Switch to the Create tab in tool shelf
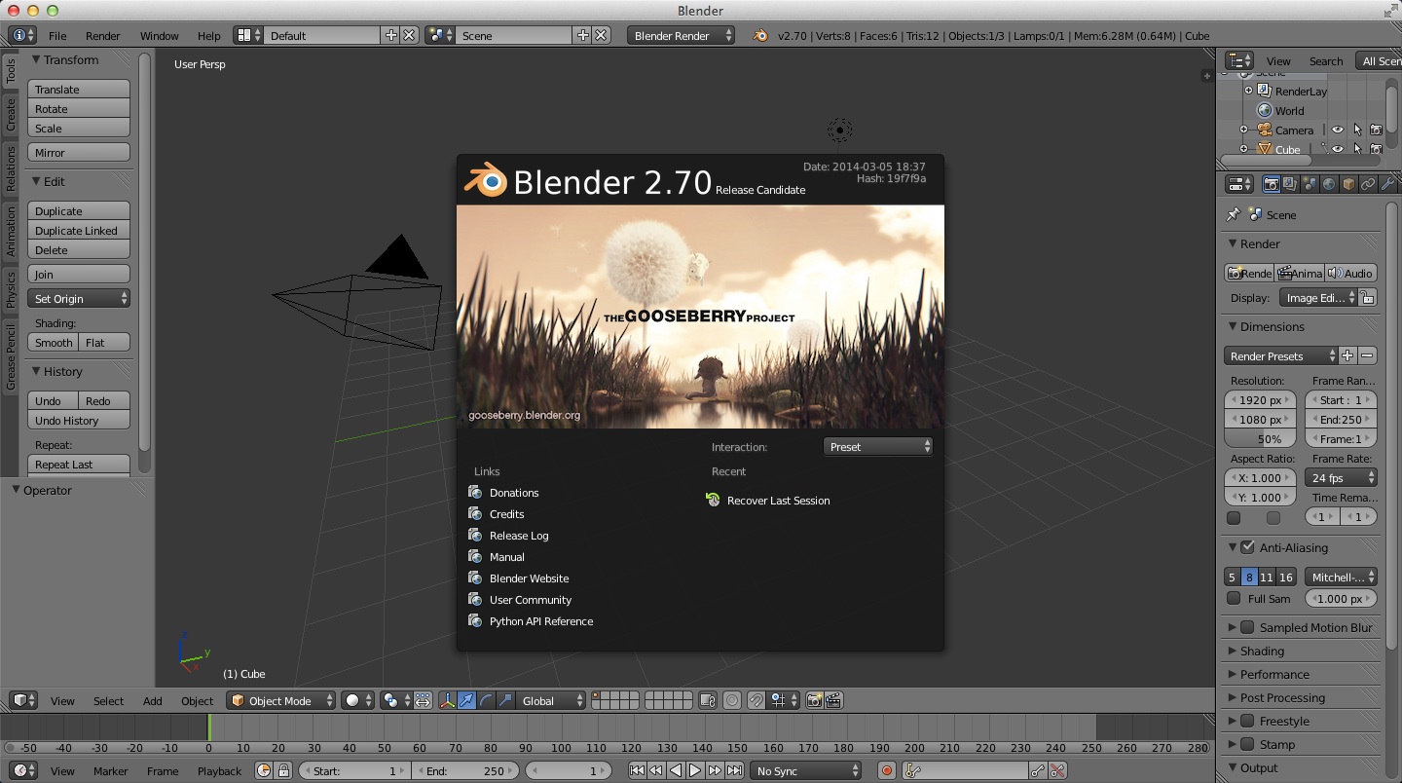The image size is (1402, 783). (11, 115)
